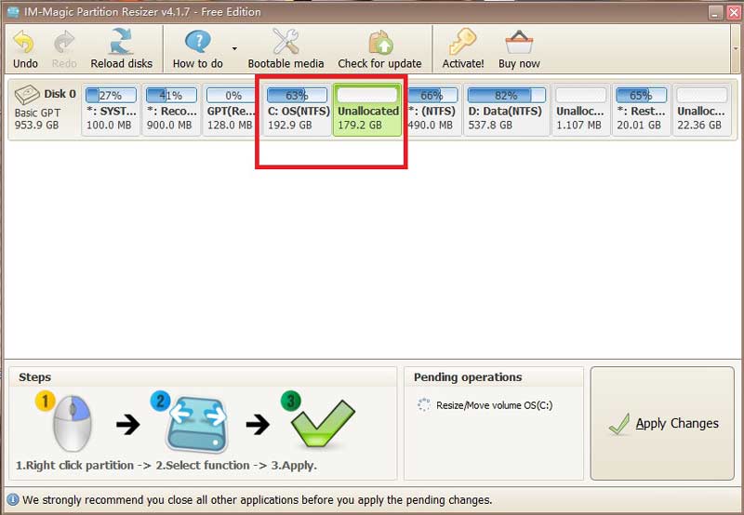Click the Redo arrow icon

click(63, 42)
